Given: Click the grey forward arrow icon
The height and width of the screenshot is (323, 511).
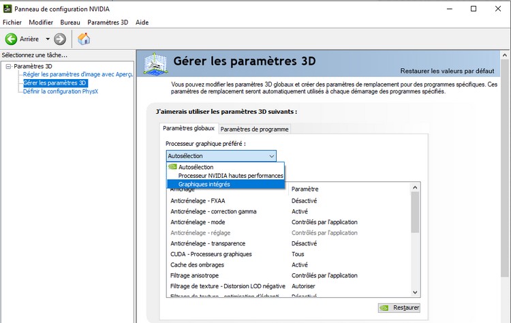Looking at the screenshot, I should pyautogui.click(x=60, y=39).
